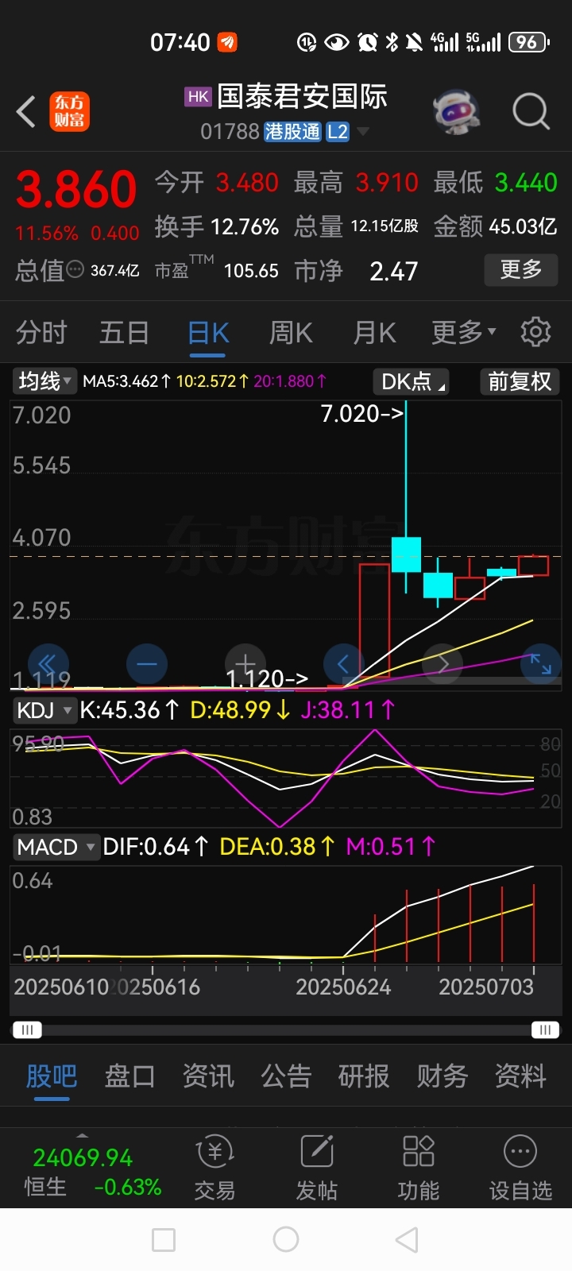Tap 设自选 add to watchlist icon
572x1271 pixels.
[x=520, y=1166]
